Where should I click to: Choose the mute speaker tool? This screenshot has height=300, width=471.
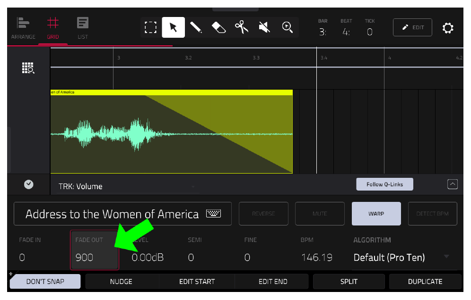pyautogui.click(x=264, y=27)
